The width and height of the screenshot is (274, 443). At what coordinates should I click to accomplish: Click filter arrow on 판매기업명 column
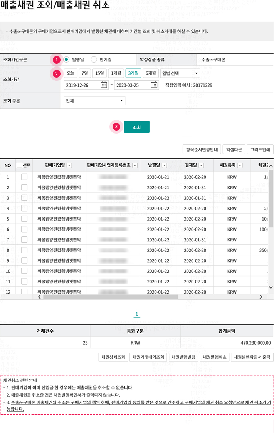pyautogui.click(x=69, y=165)
